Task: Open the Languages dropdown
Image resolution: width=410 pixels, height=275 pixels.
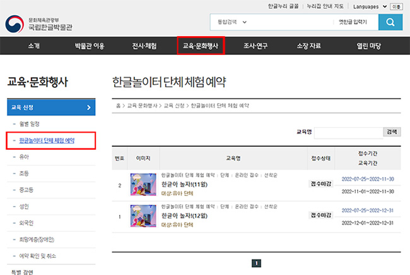Action: click(x=370, y=6)
